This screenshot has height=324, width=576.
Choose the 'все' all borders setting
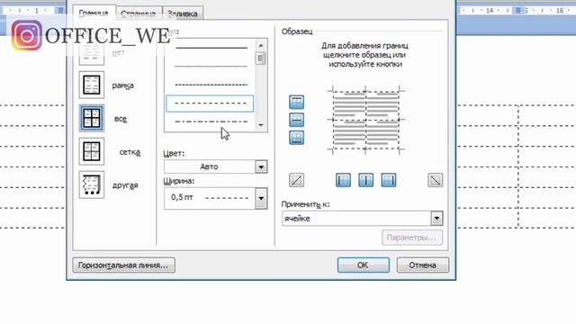(x=92, y=118)
